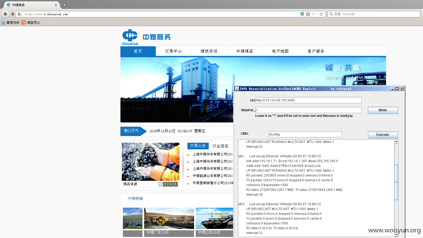The image size is (423, 238).
Task: Click the green shield icon in address bar
Action: 302,14
